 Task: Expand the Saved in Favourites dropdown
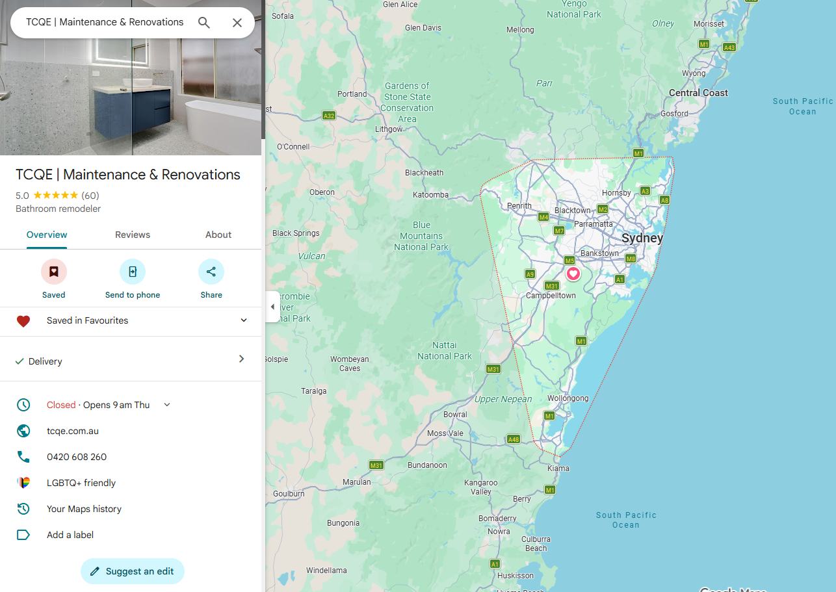[x=244, y=320]
